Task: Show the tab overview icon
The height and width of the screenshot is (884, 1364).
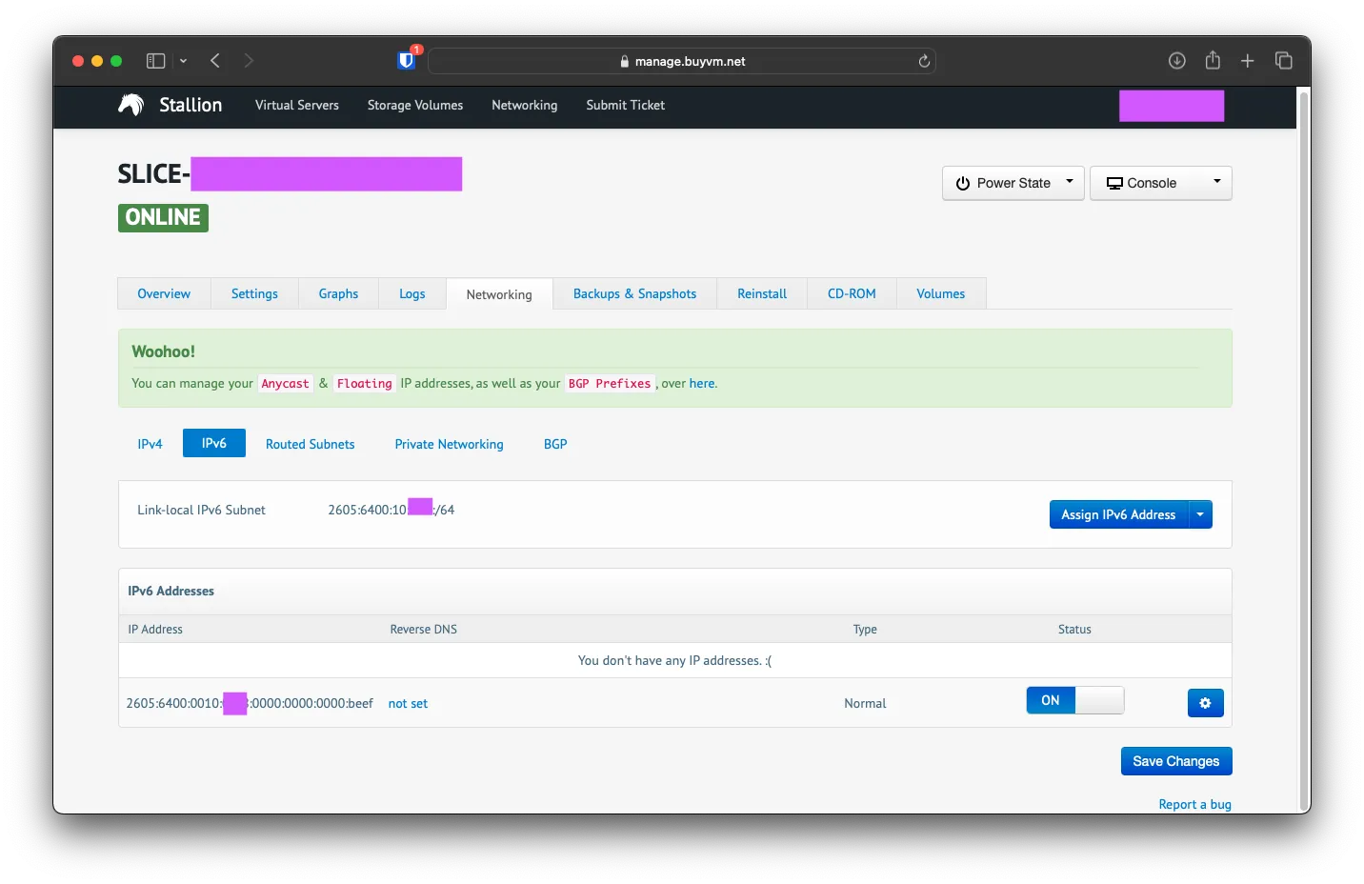Action: pyautogui.click(x=1284, y=61)
